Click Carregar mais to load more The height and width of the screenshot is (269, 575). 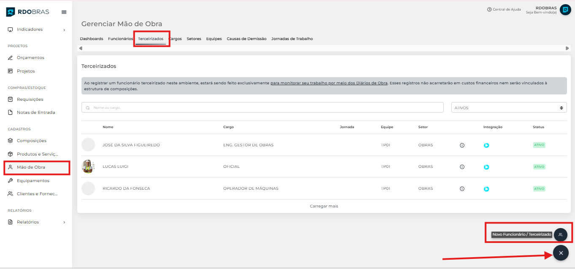(x=324, y=206)
